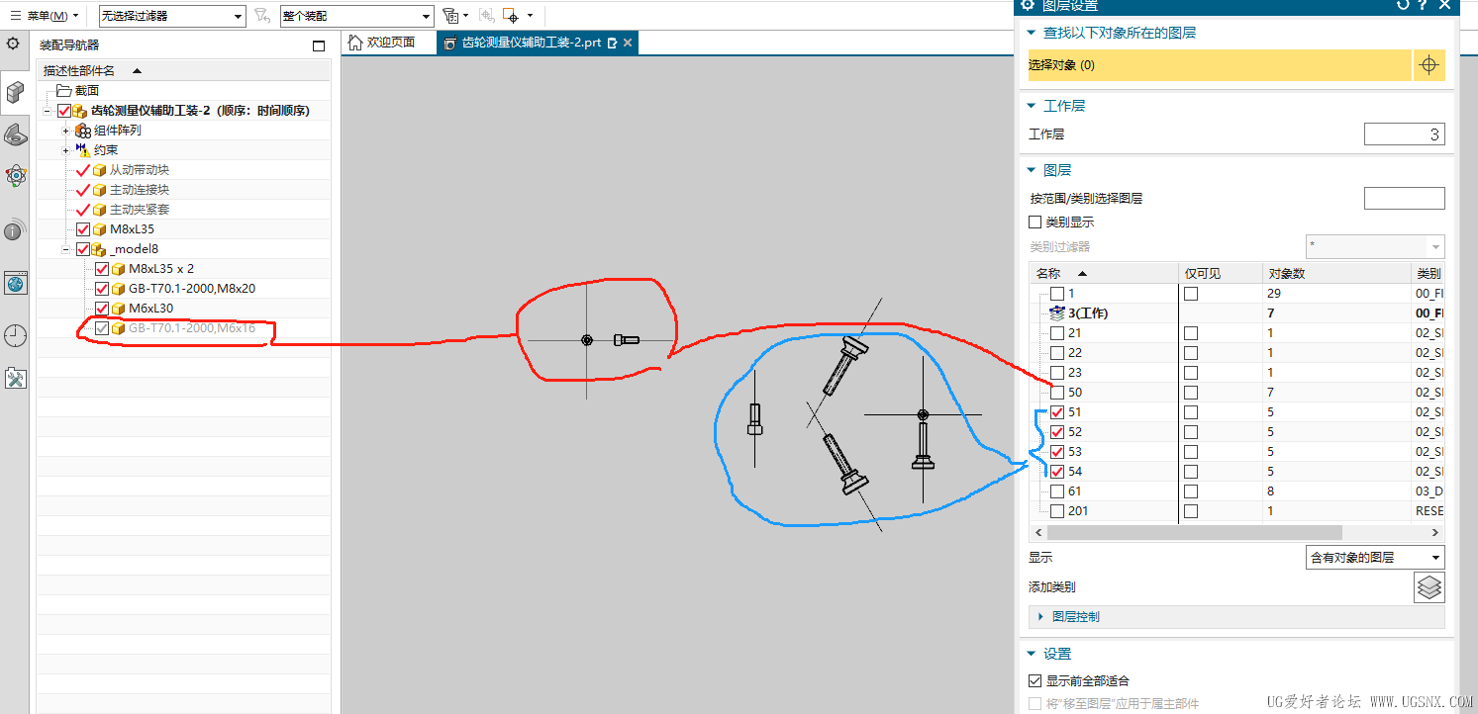Toggle 仅可见 for layer 21

[x=1191, y=333]
